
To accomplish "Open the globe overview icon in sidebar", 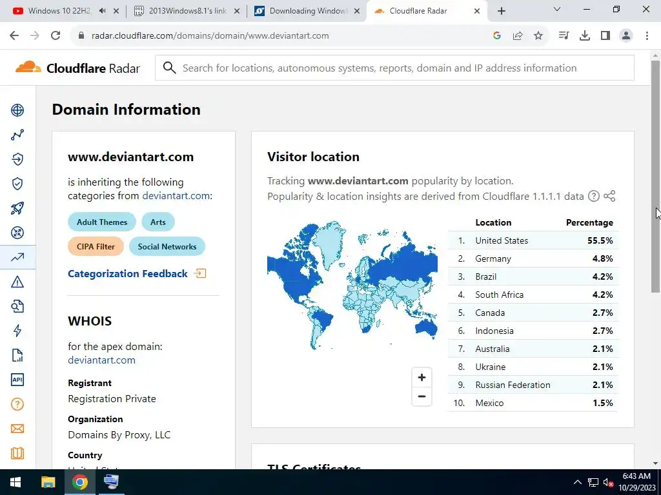I will (x=17, y=110).
